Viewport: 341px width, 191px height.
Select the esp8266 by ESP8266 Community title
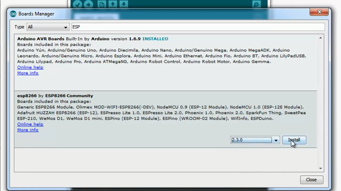click(x=55, y=96)
